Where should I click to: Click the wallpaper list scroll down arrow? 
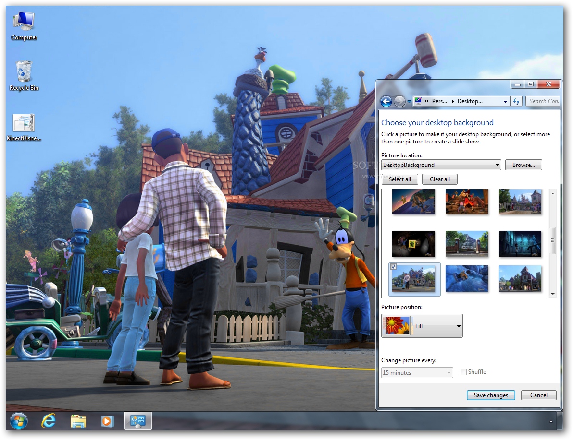[552, 294]
